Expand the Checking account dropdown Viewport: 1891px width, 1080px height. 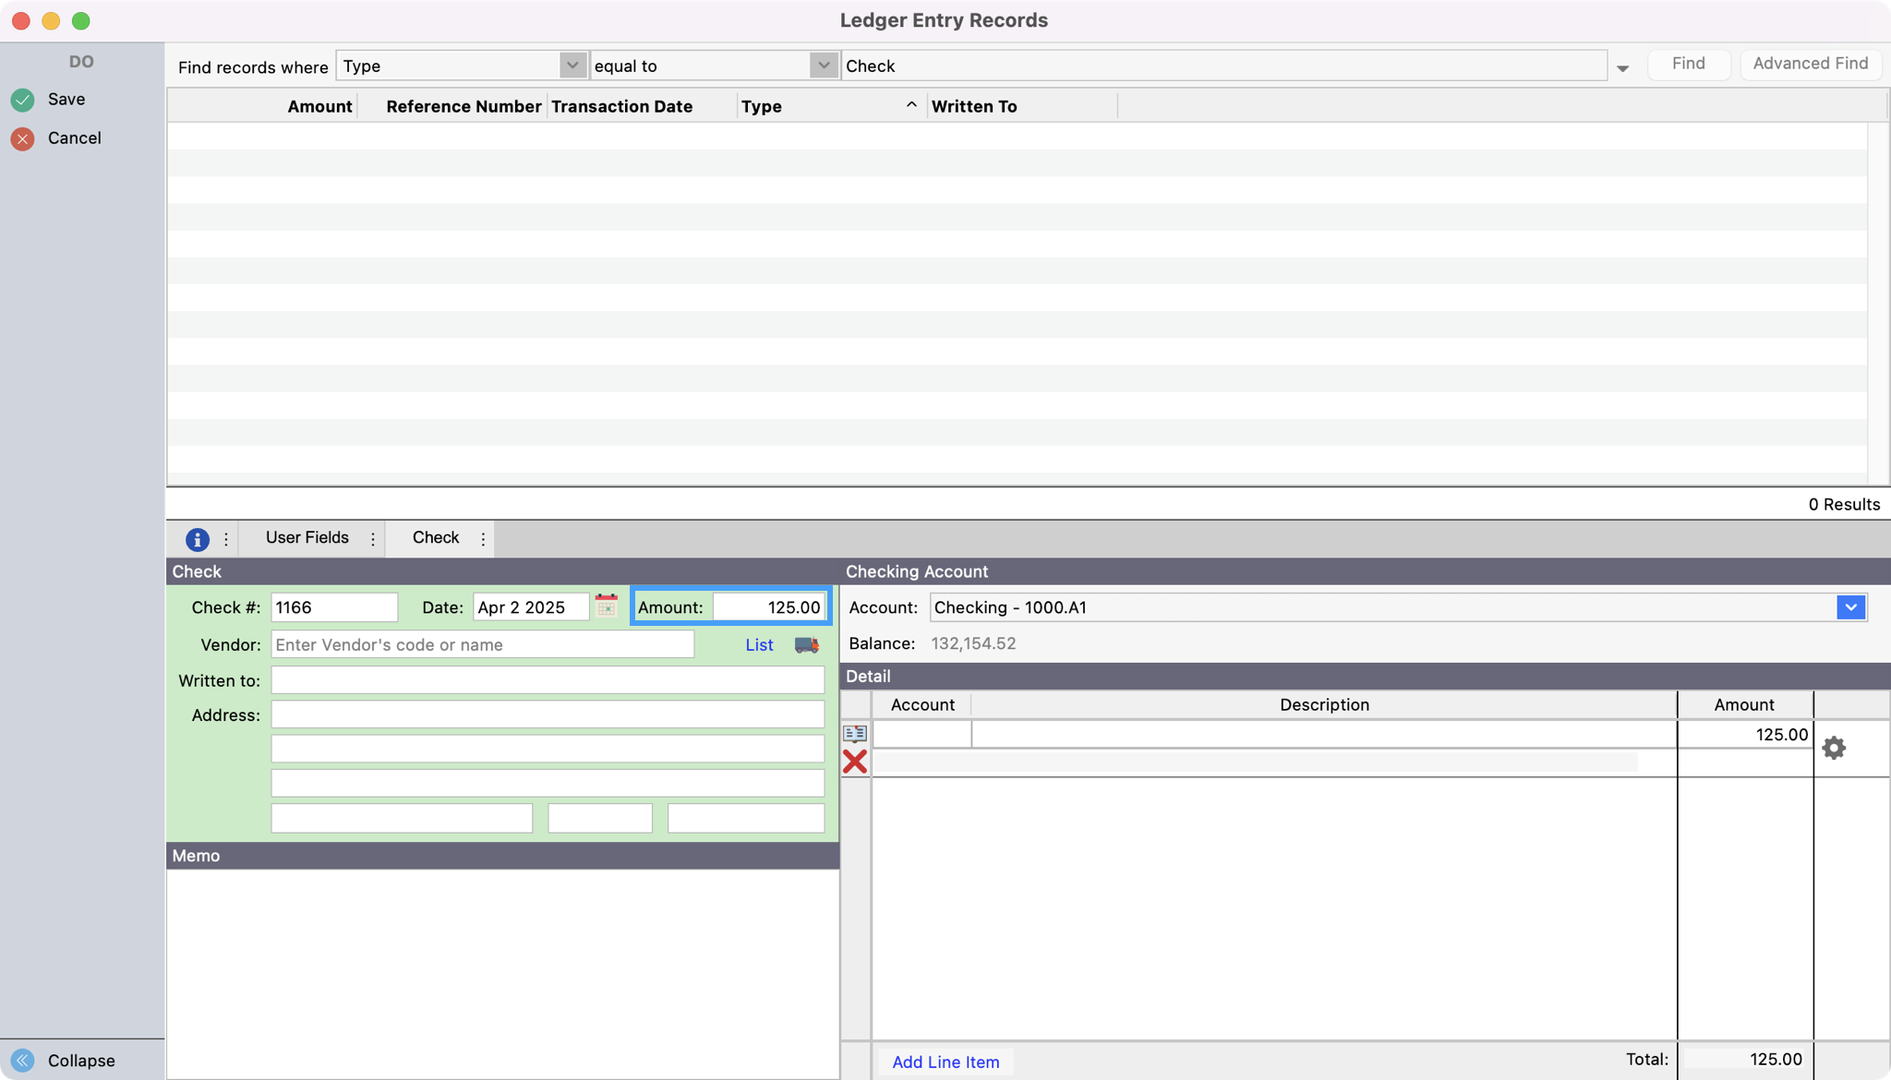click(1850, 607)
